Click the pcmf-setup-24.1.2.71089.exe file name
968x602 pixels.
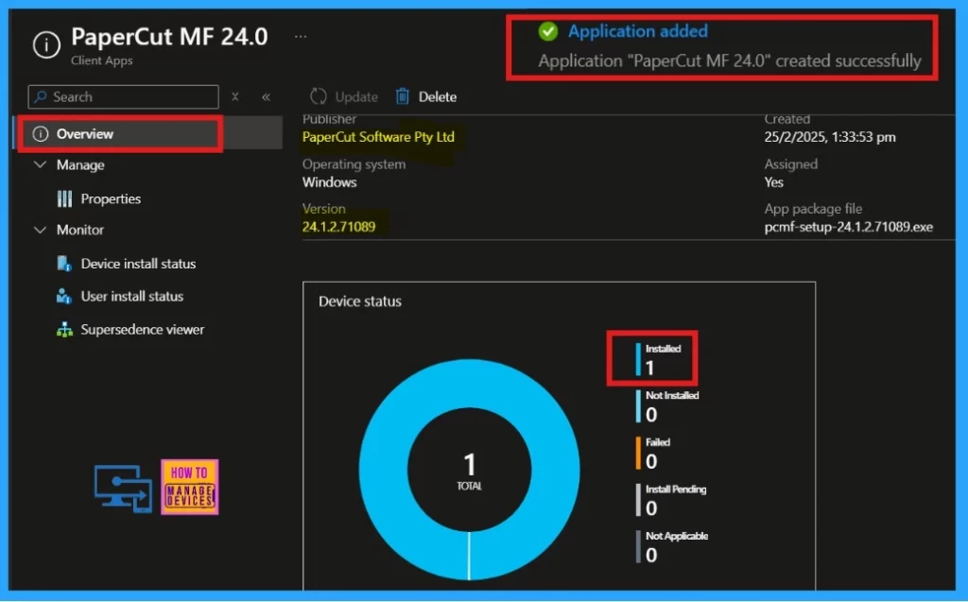(x=849, y=227)
